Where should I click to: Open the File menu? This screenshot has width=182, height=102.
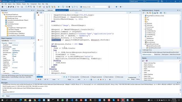point(3,4)
